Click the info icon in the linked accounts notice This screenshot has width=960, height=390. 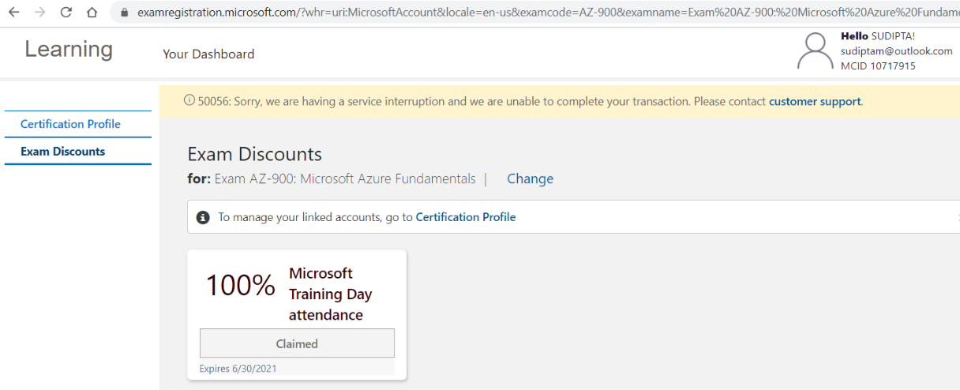(x=203, y=217)
